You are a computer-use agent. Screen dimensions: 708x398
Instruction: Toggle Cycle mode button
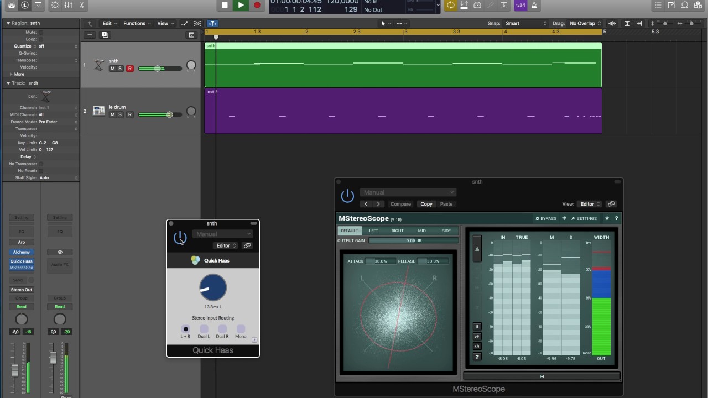451,5
